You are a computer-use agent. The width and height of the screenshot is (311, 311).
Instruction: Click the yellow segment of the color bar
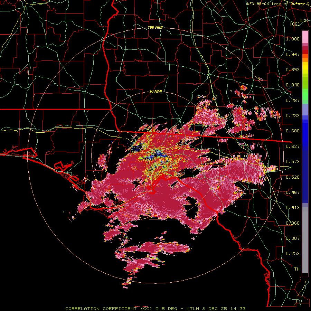[305, 68]
